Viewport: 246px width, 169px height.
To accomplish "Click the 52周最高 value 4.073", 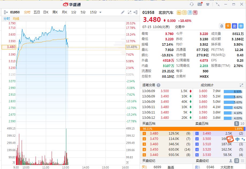I will click(204, 60).
